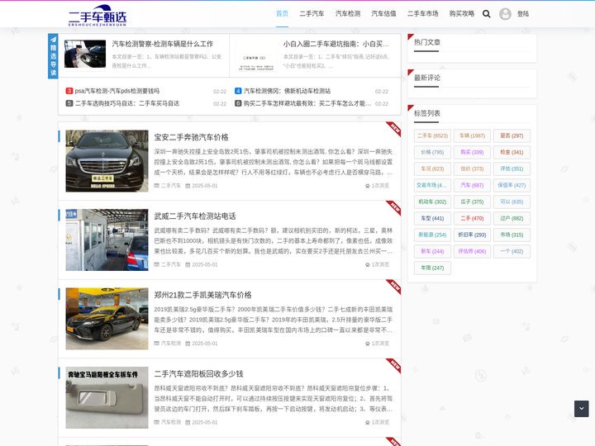Select tag 汽车 (687)

(x=472, y=186)
